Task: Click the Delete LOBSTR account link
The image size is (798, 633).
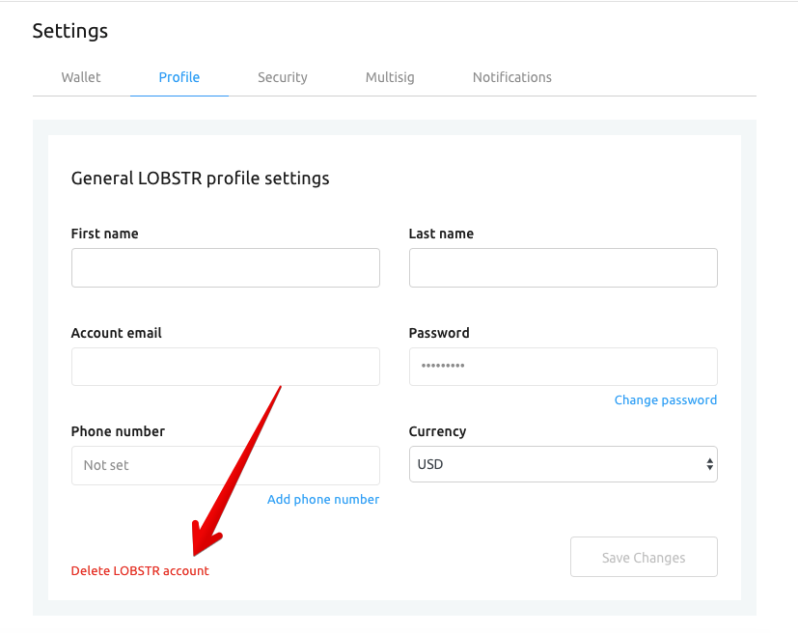Action: tap(140, 571)
